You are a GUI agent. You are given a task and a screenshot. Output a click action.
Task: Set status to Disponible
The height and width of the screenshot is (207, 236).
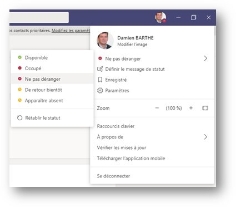click(52, 57)
